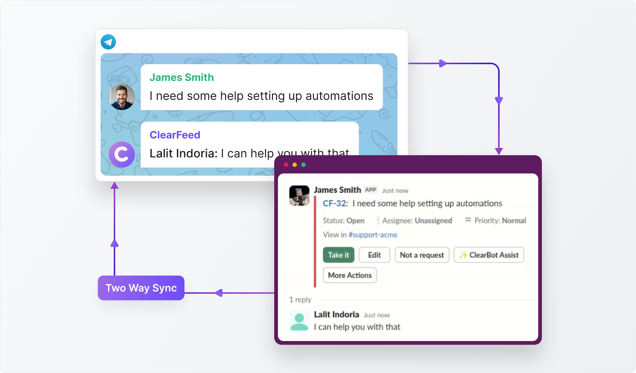This screenshot has height=373, width=636.
Task: Select the James Smith name in Telegram chat
Action: [x=182, y=77]
